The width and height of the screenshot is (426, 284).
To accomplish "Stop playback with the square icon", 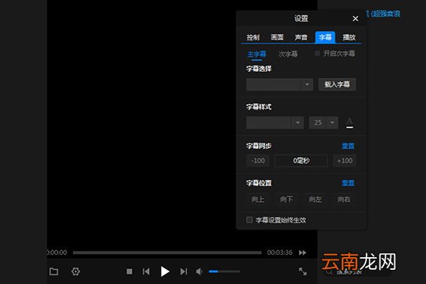I will 129,271.
